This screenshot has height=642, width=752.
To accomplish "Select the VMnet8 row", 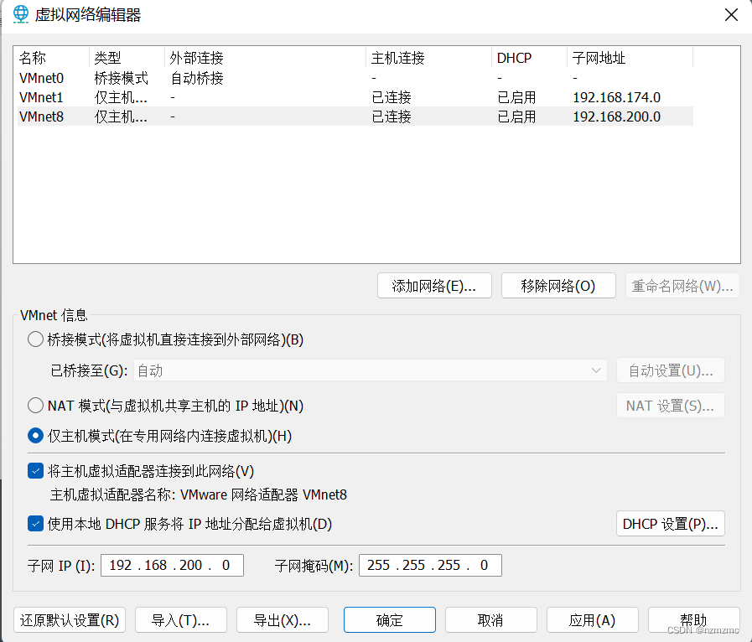I will 355,116.
